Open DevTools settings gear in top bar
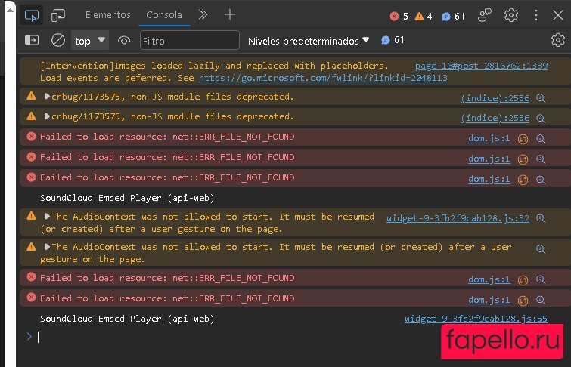 (x=511, y=15)
